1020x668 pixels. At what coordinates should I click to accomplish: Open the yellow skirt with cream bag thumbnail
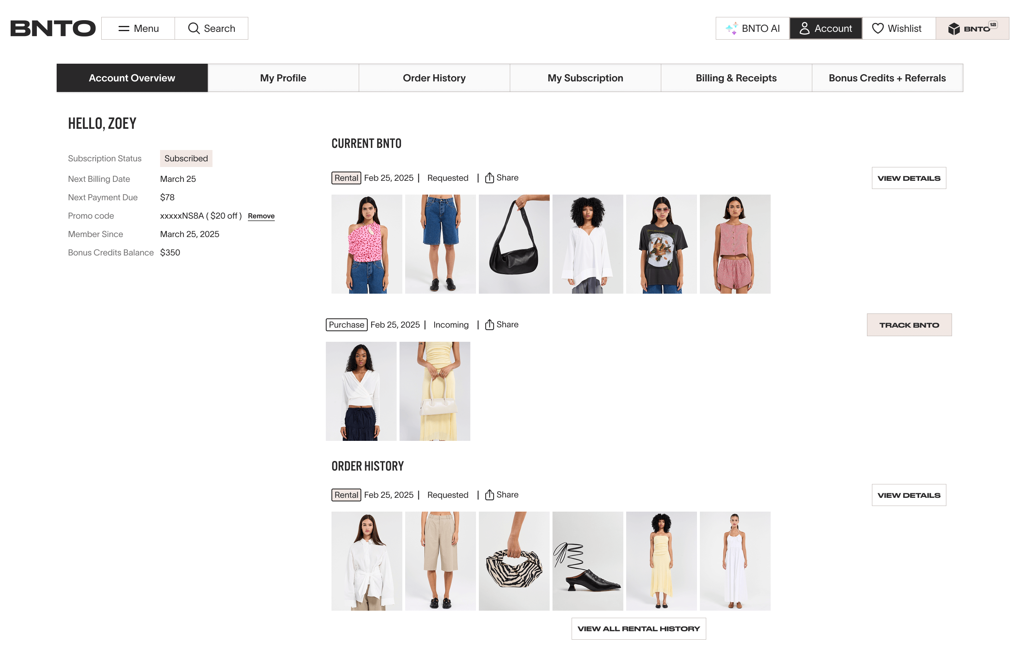pos(435,391)
